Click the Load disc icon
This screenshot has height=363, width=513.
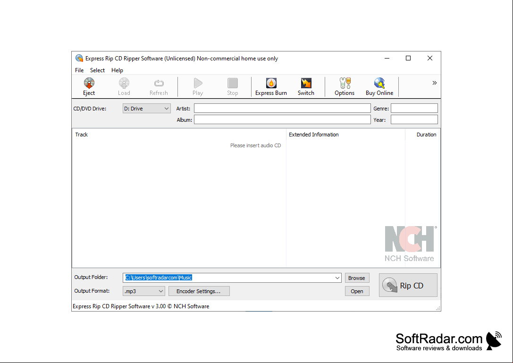pyautogui.click(x=124, y=83)
